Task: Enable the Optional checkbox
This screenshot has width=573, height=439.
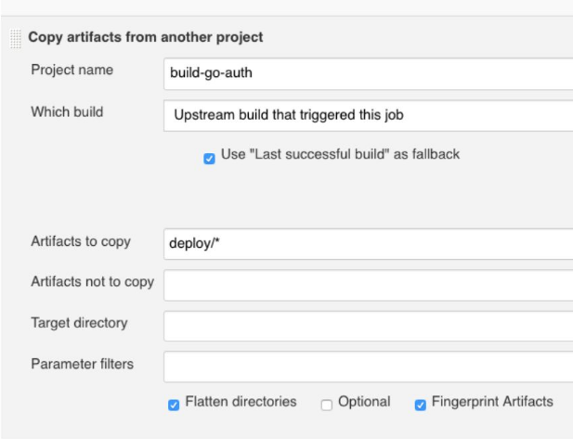Action: 326,405
